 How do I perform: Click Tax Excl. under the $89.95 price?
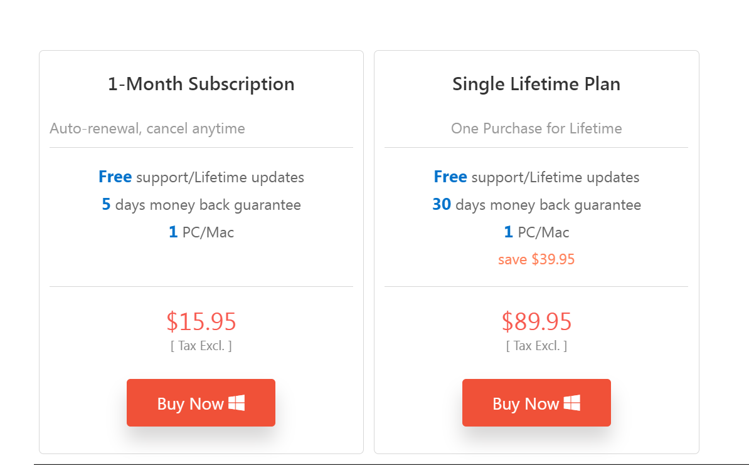coord(536,345)
